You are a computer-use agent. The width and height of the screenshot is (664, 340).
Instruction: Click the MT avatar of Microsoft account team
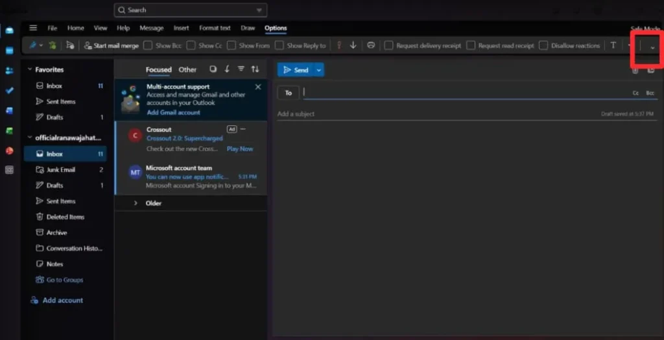coord(135,173)
